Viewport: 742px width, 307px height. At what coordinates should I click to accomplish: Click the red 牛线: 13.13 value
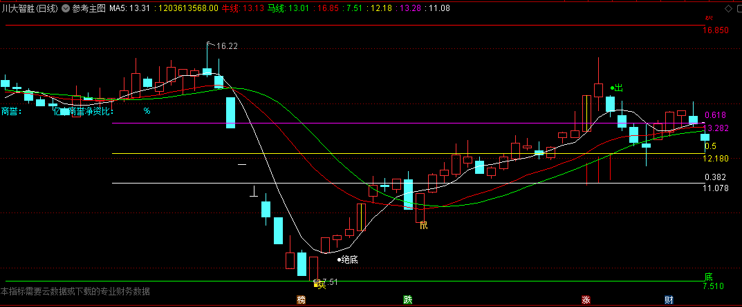242,8
